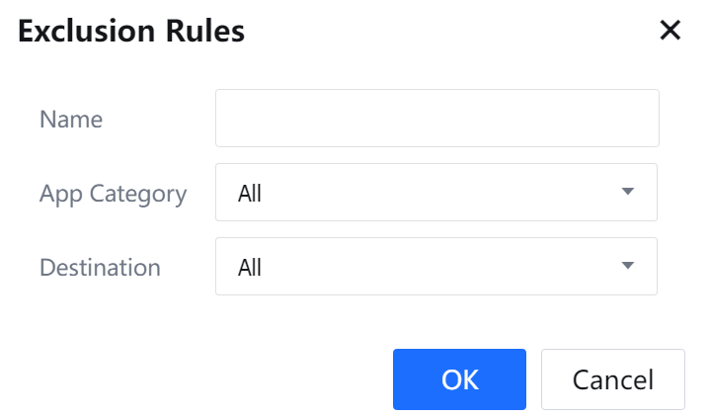Close the Exclusion Rules dialog with X

tap(670, 31)
